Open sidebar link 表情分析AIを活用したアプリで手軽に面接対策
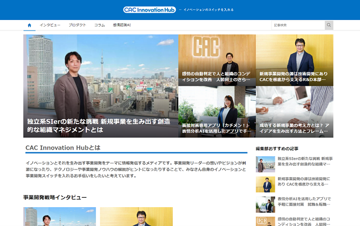Screen dimensions: 360x226 point(305,202)
